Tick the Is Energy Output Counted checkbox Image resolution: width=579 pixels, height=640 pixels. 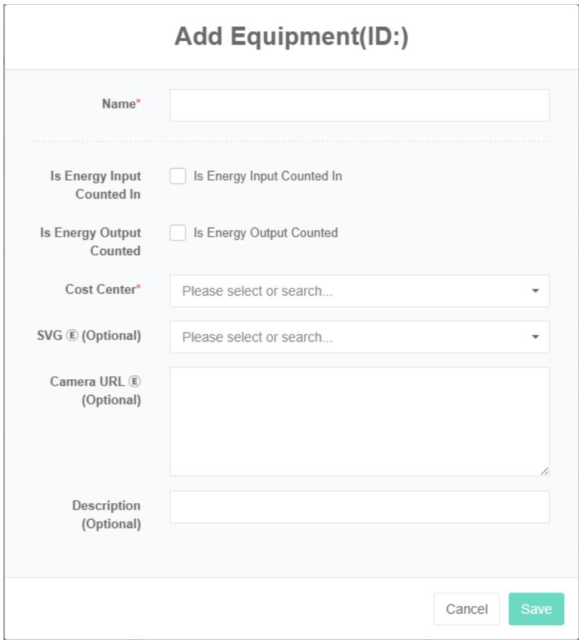[178, 233]
